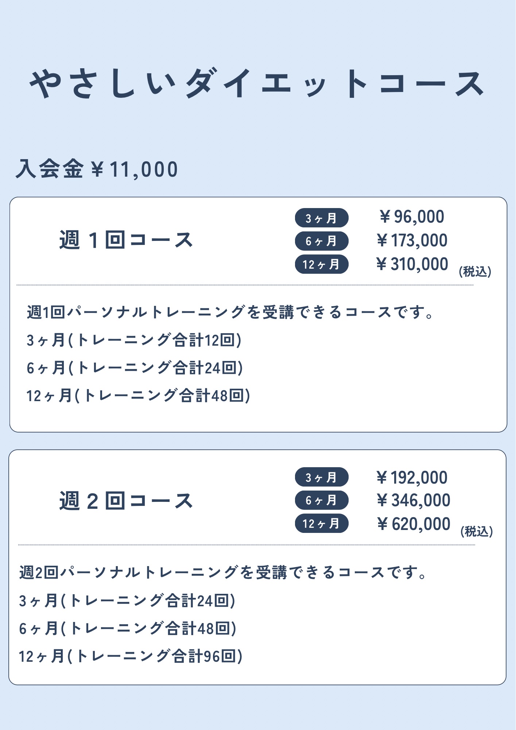Click the ¥310,000 price
The height and width of the screenshot is (730, 516).
click(412, 264)
